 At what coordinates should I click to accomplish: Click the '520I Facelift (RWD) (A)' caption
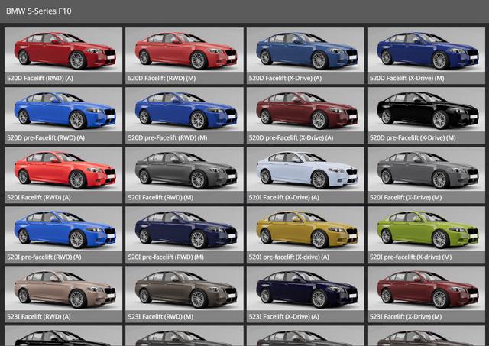[x=39, y=197]
